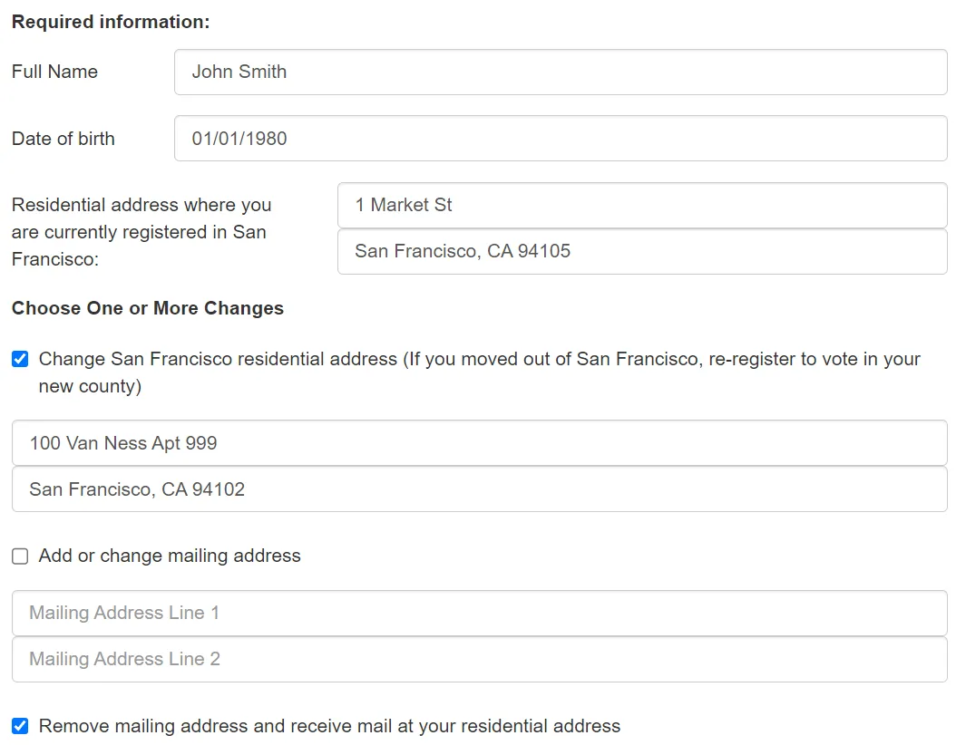956x745 pixels.
Task: Click the Full Name input field
Action: 561,72
